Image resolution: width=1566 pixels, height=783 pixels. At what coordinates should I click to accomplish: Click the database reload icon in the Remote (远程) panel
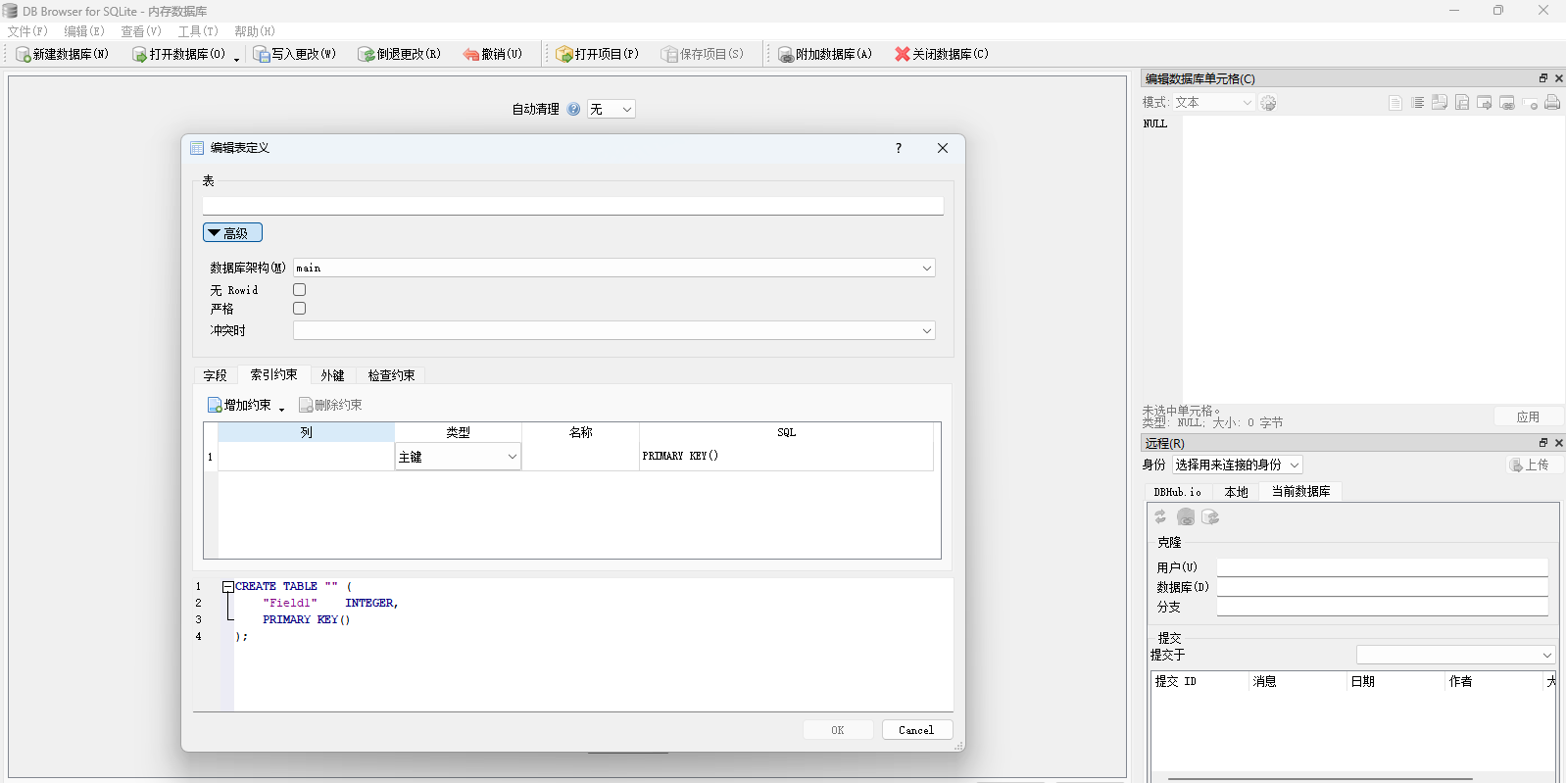click(1210, 517)
